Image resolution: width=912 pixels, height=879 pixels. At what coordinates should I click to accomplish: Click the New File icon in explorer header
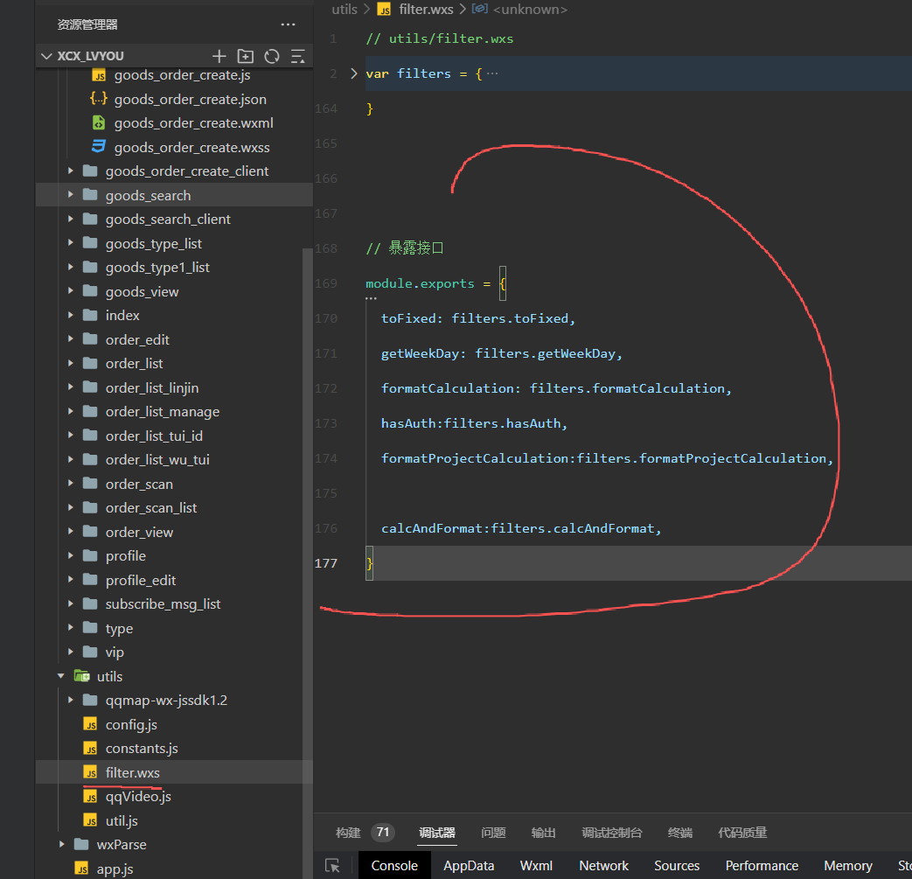[x=219, y=56]
